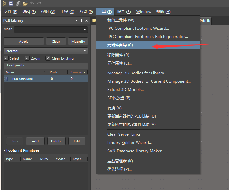
Task: Select the PCBCOMPONENT_1 row
Action: (46, 79)
